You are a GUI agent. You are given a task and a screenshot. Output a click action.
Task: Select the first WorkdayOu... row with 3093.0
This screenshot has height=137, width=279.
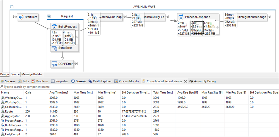pyautogui.click(x=139, y=98)
